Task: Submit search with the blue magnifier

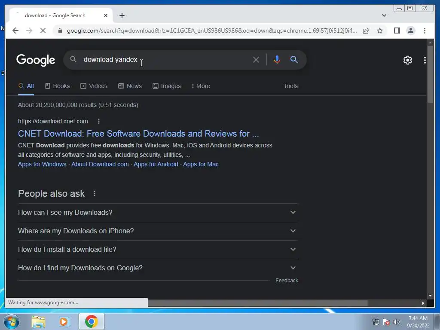Action: point(294,59)
